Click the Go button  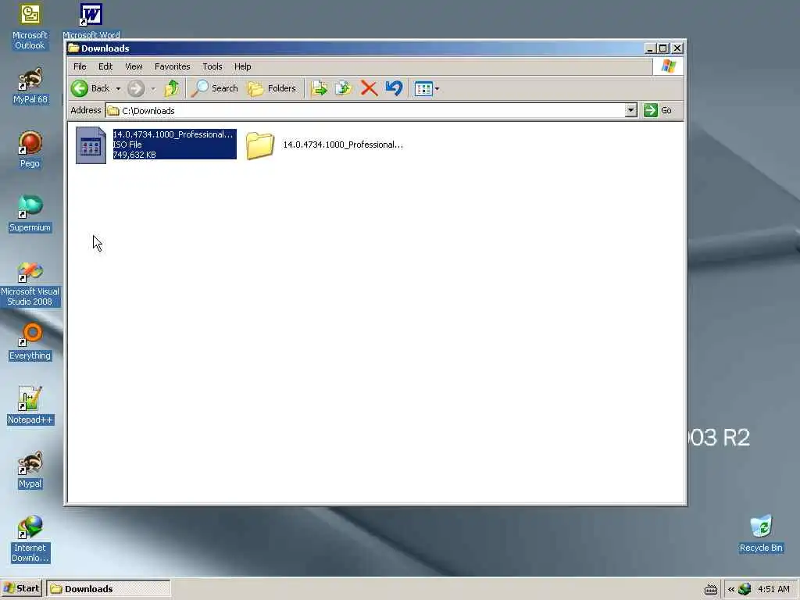[x=658, y=110]
